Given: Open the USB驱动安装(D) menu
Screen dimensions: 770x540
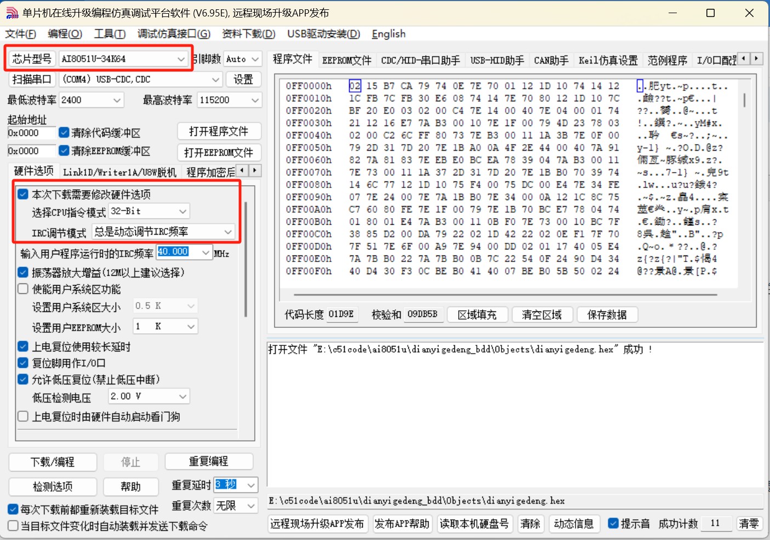Looking at the screenshot, I should click(323, 34).
